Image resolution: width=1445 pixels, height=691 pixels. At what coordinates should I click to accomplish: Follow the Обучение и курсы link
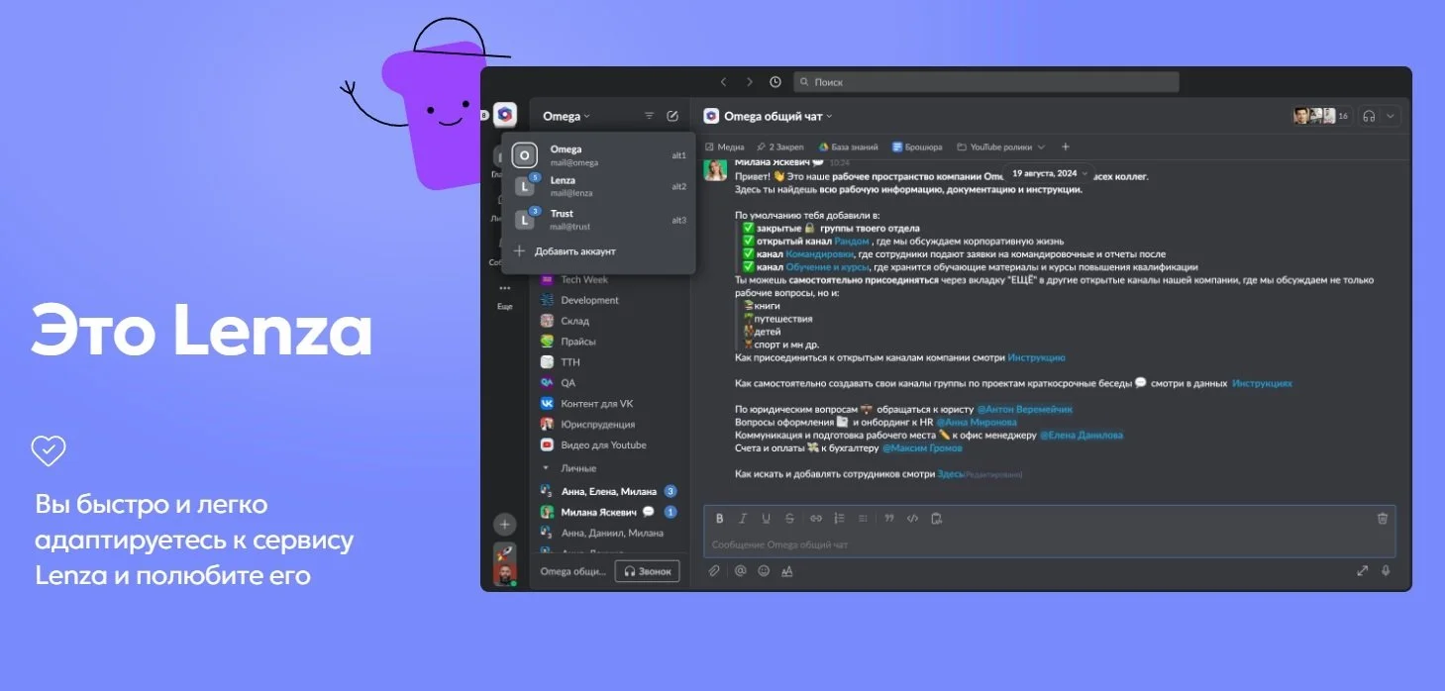(828, 267)
